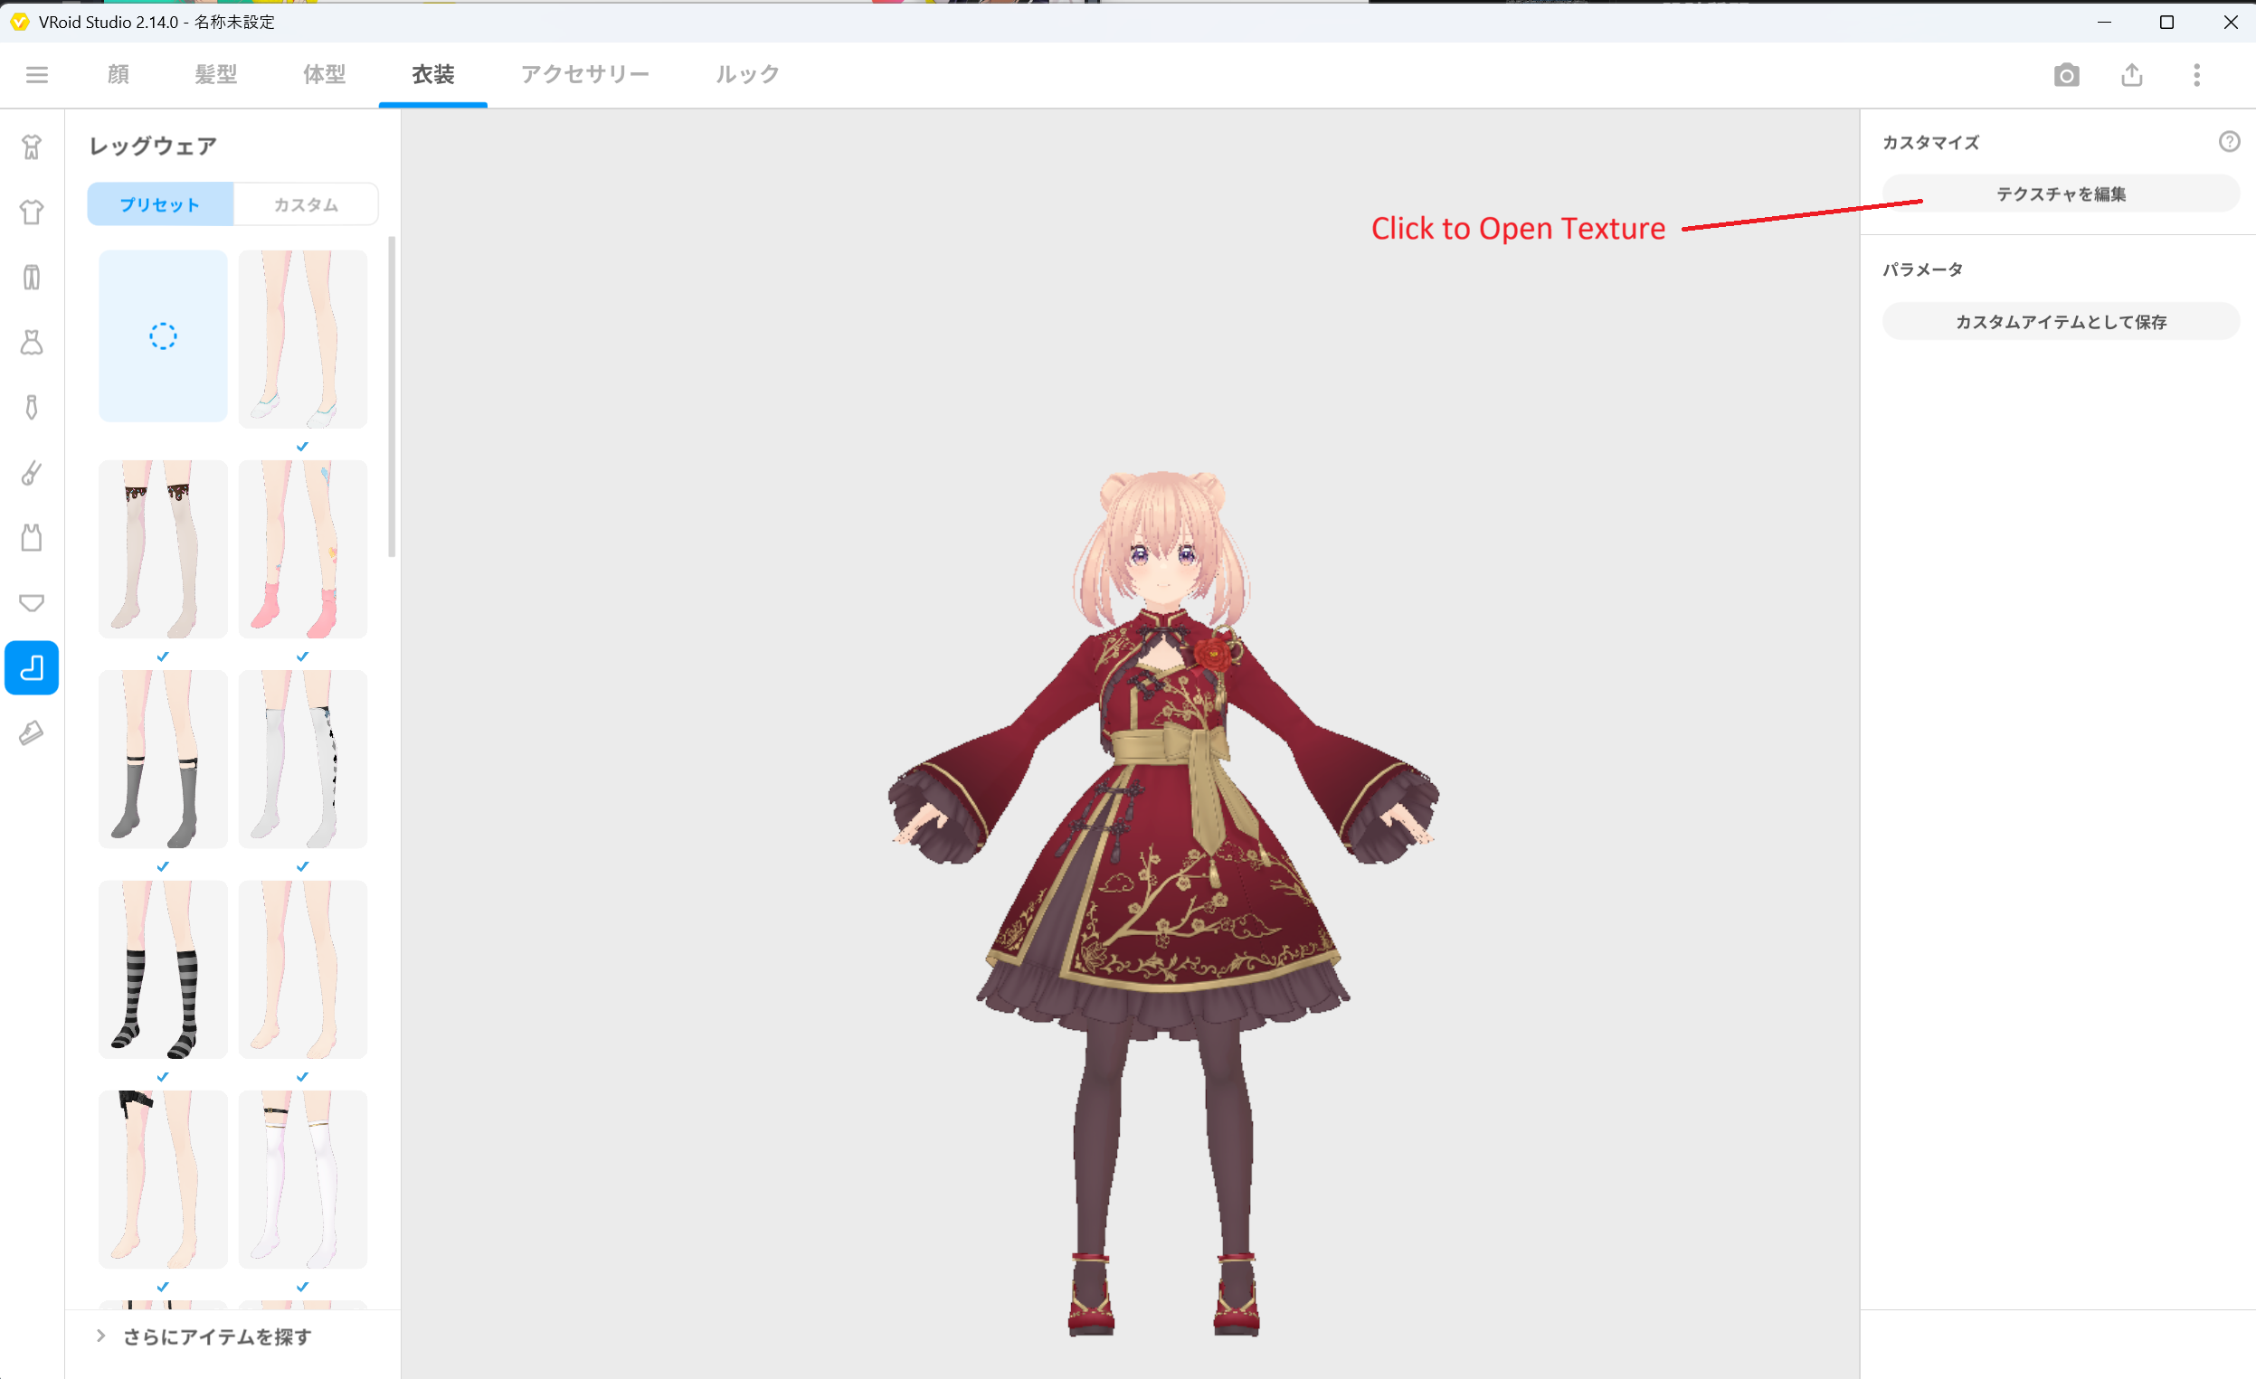Image resolution: width=2256 pixels, height=1379 pixels.
Task: Select the highlighted legwear sock icon
Action: click(32, 668)
